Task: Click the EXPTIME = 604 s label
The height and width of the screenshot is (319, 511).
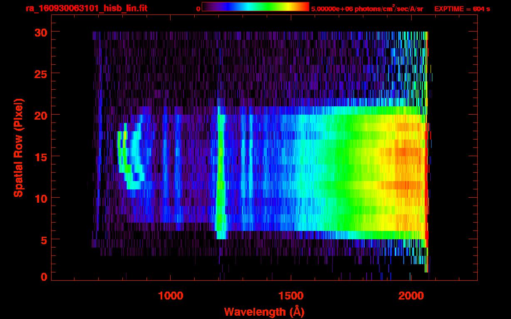Action: pos(462,9)
